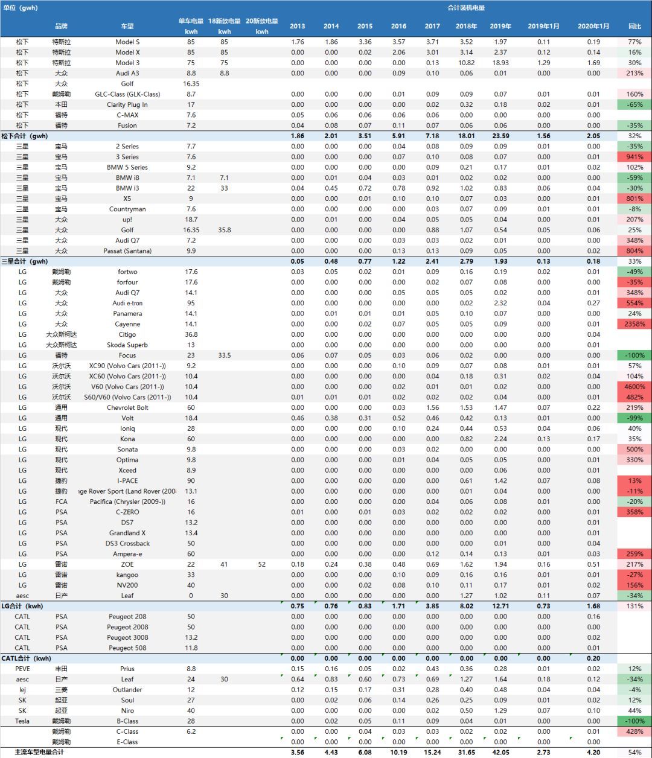Click the Clarity Plug In cell
The height and width of the screenshot is (758, 652).
coord(127,105)
